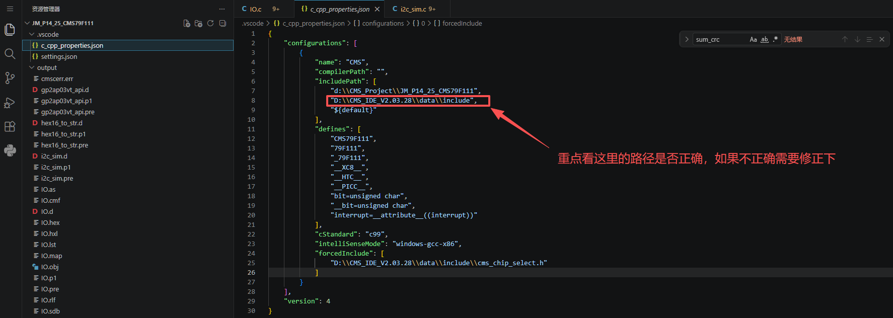Open settings.json in the file tree

(128, 56)
